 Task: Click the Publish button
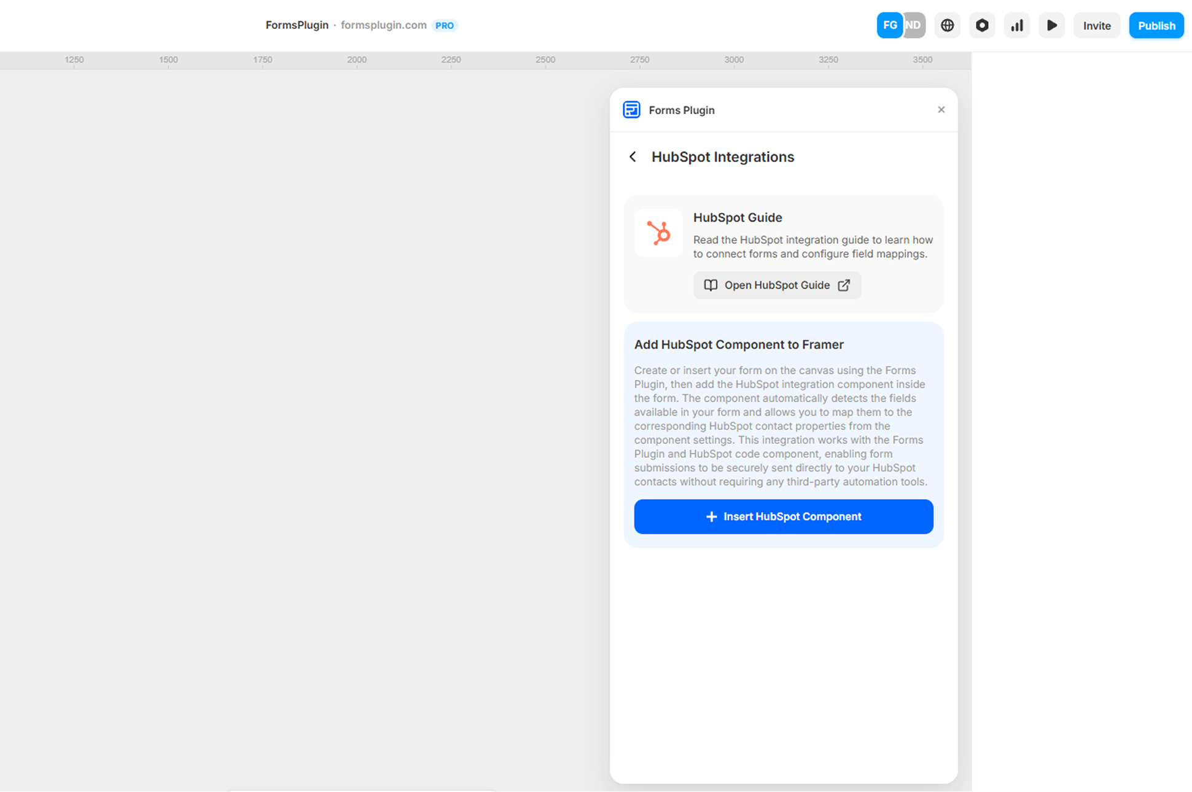pyautogui.click(x=1156, y=25)
